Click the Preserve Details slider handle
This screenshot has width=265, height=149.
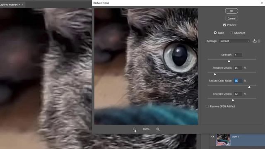coord(215,74)
